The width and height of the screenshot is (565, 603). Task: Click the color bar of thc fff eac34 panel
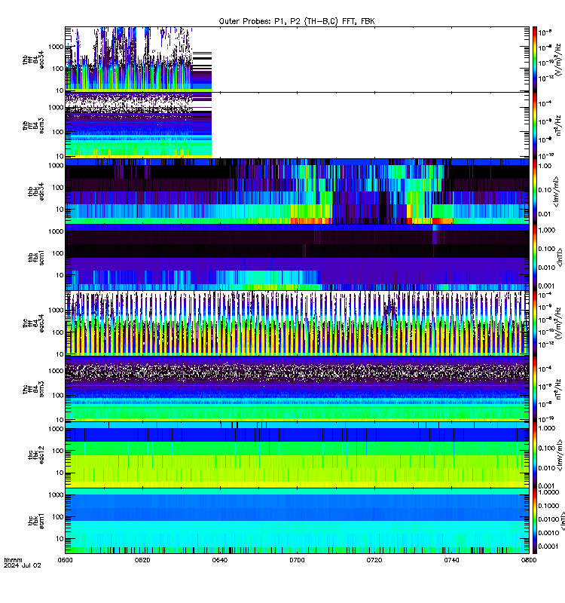(535, 323)
